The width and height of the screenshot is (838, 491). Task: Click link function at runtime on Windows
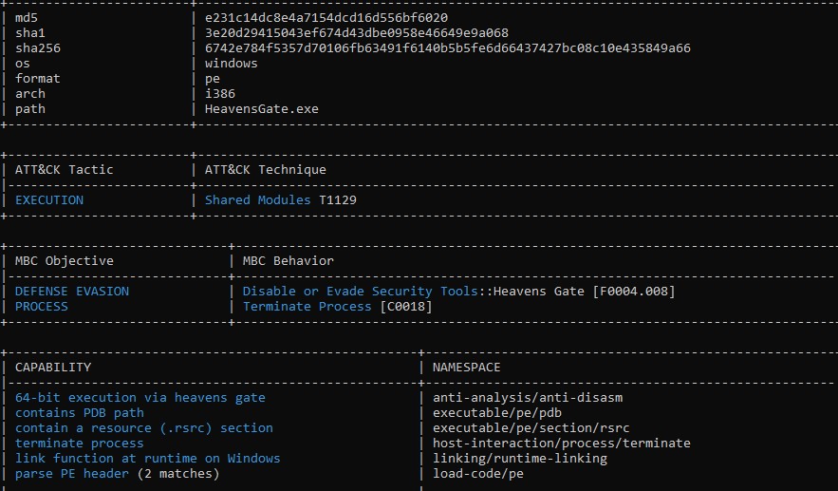(147, 459)
